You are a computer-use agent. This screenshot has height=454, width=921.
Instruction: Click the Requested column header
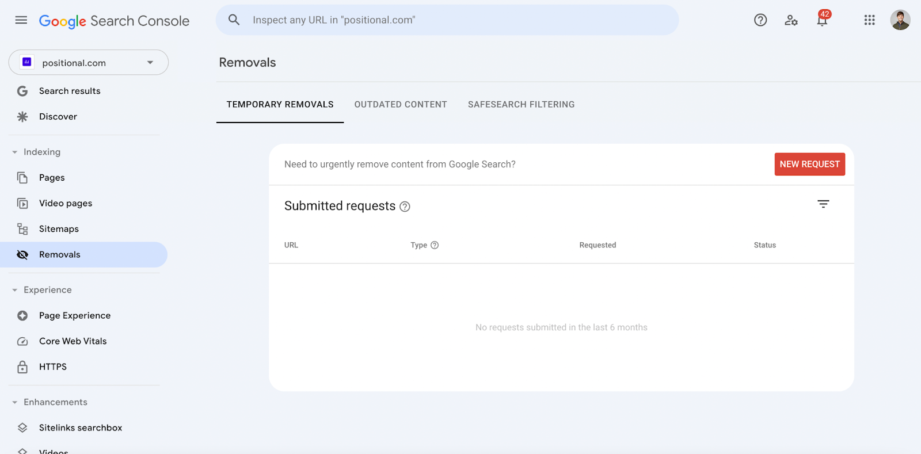tap(597, 245)
